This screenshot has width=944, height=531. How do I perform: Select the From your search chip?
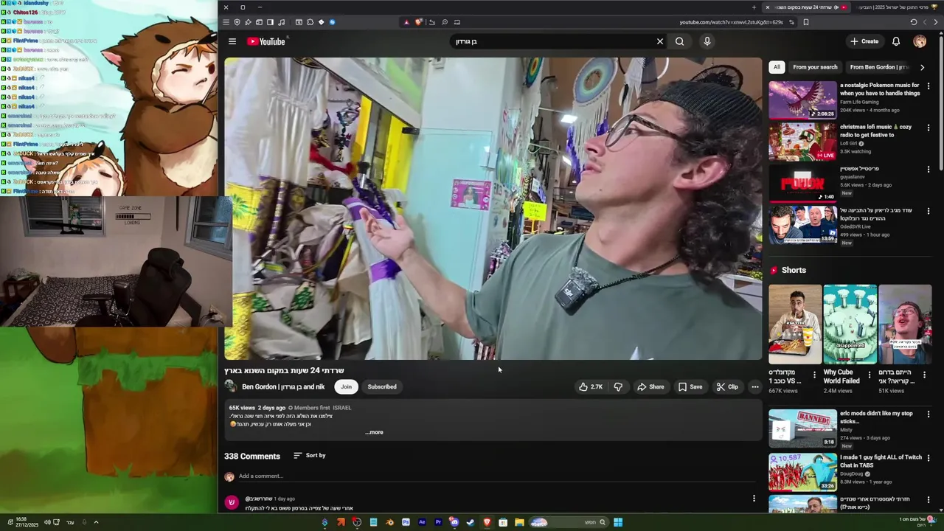(x=815, y=67)
